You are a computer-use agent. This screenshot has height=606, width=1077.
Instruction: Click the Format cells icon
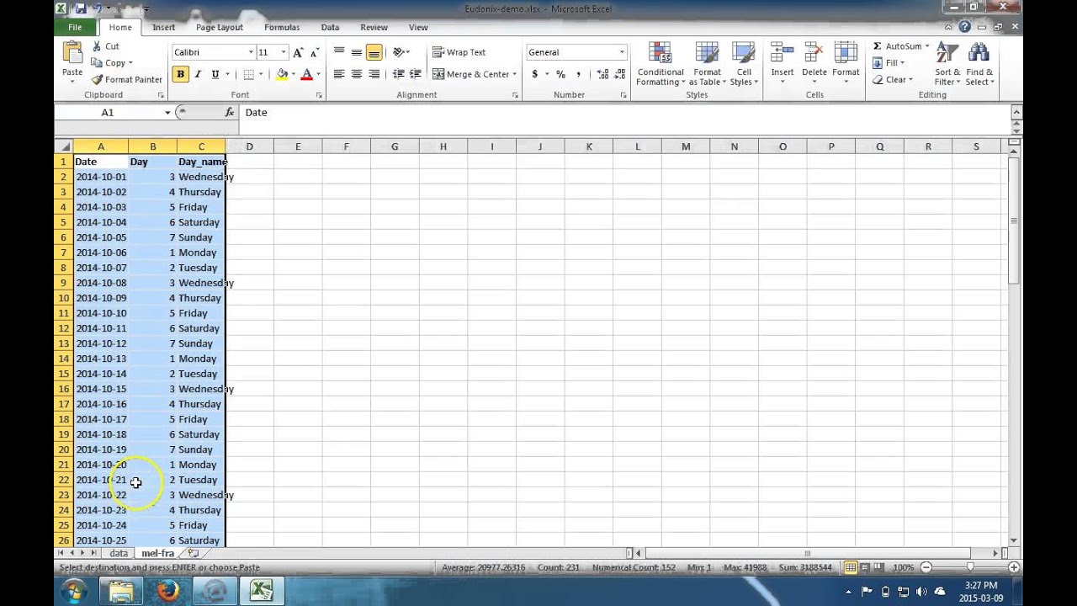(x=846, y=54)
